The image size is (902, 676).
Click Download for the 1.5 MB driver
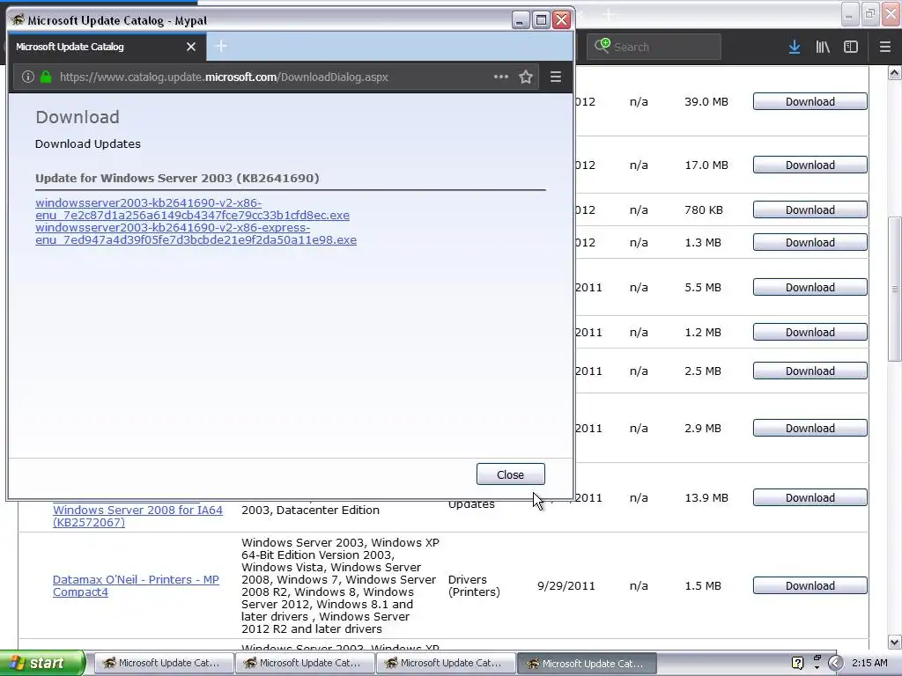[x=810, y=585]
